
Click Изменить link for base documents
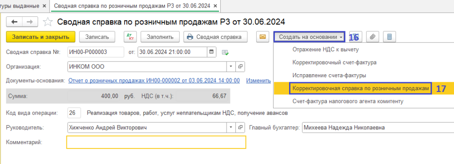point(258,80)
